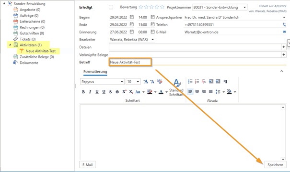
Task: Open the Papyrus font name dropdown
Action: click(x=122, y=82)
